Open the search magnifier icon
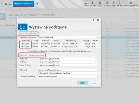The height and width of the screenshot is (104, 139). (10, 4)
